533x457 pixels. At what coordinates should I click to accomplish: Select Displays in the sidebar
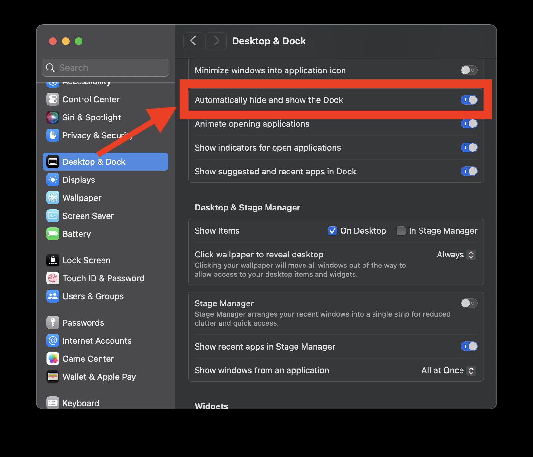79,180
